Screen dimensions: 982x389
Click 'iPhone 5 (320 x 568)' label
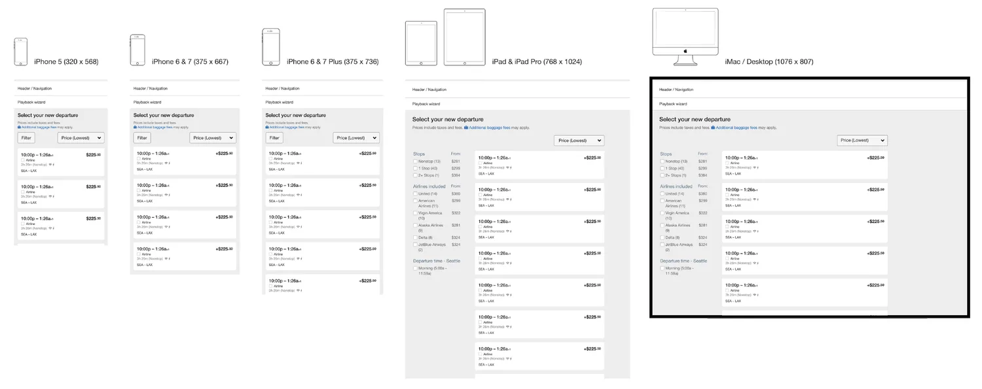point(66,61)
